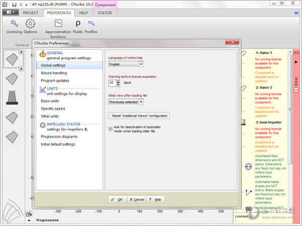
Task: Click the Stator 1 icon in message list
Action: tap(244, 53)
